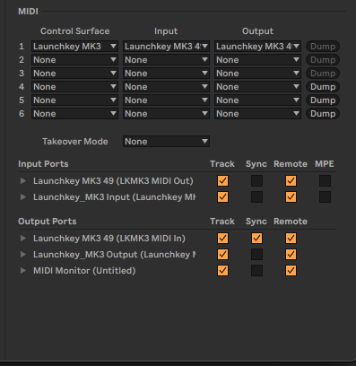Click the Dump button in row 4
Viewport: 356px width, 366px height.
[323, 87]
